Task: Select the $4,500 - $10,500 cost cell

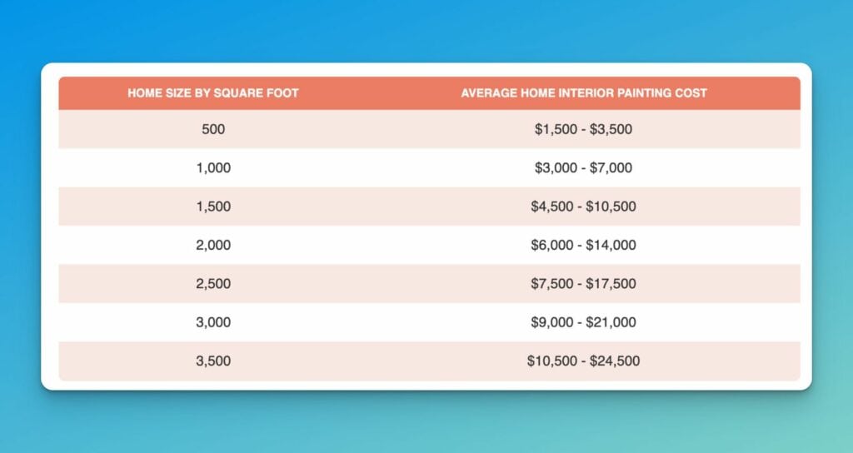Action: [x=584, y=207]
